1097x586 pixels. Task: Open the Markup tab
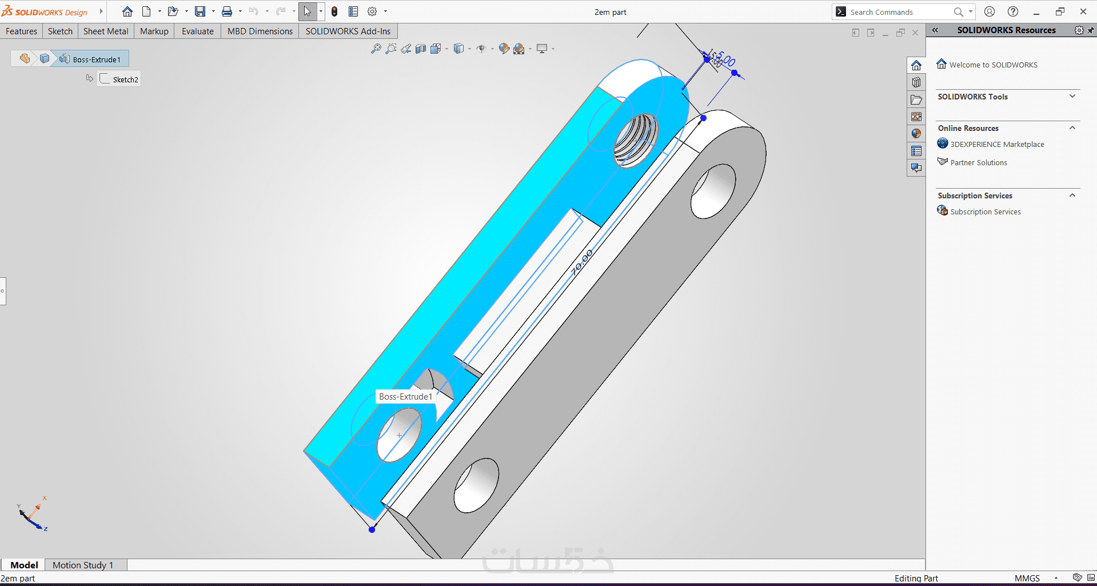tap(154, 31)
